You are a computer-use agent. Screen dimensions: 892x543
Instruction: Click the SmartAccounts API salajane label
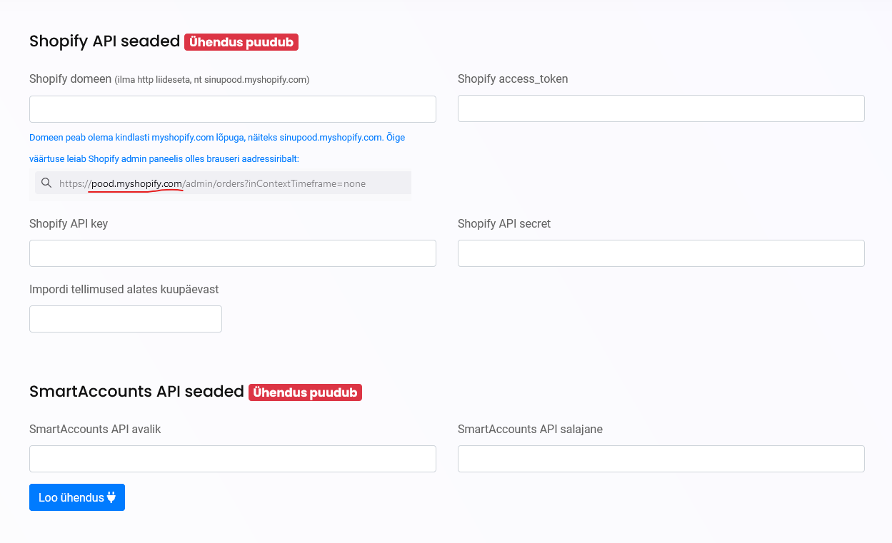(530, 430)
